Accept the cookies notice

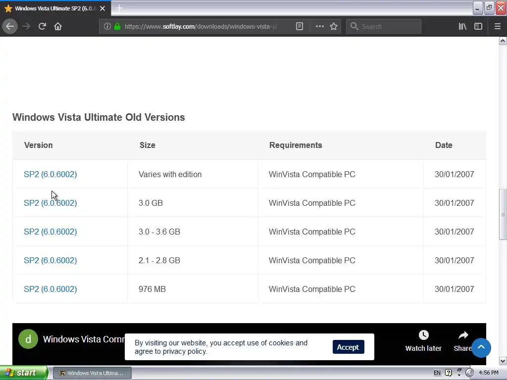click(x=348, y=347)
